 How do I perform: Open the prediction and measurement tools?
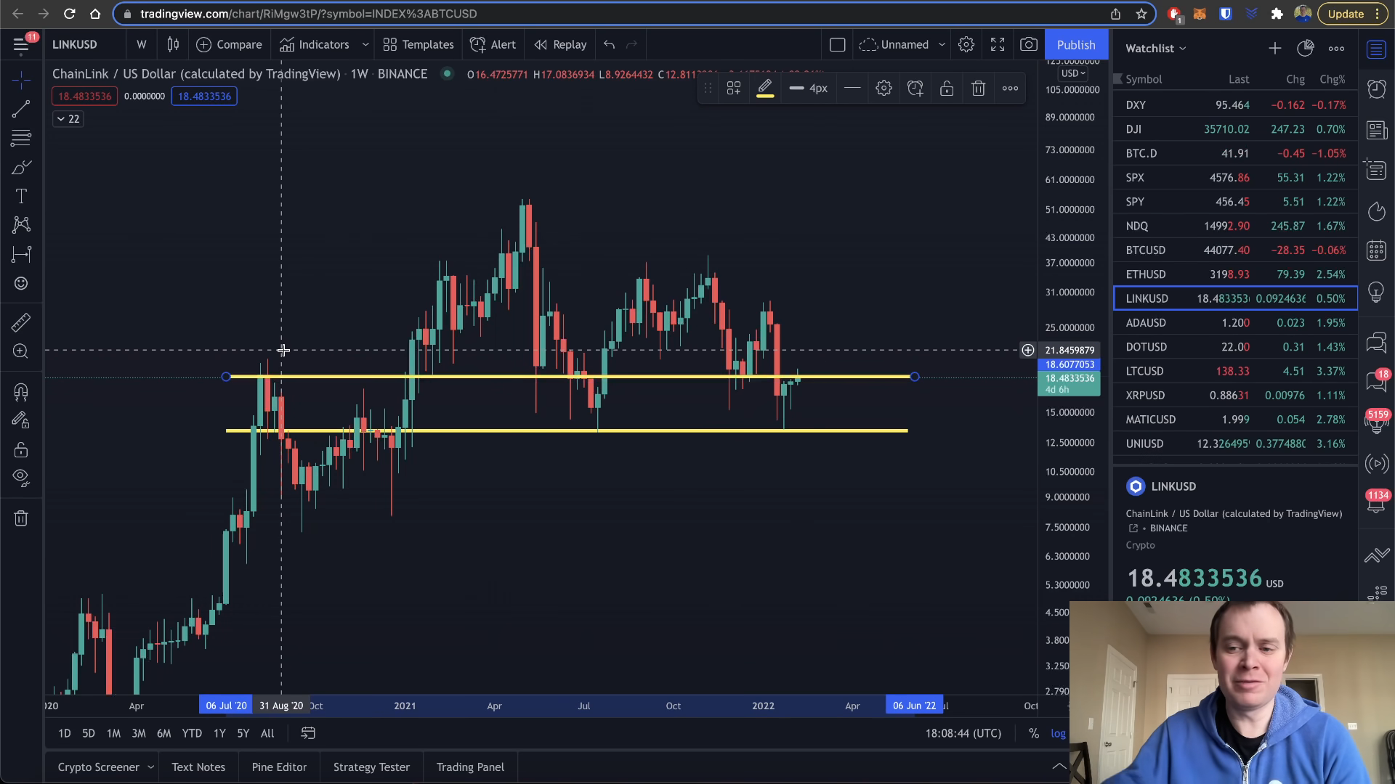click(x=21, y=254)
